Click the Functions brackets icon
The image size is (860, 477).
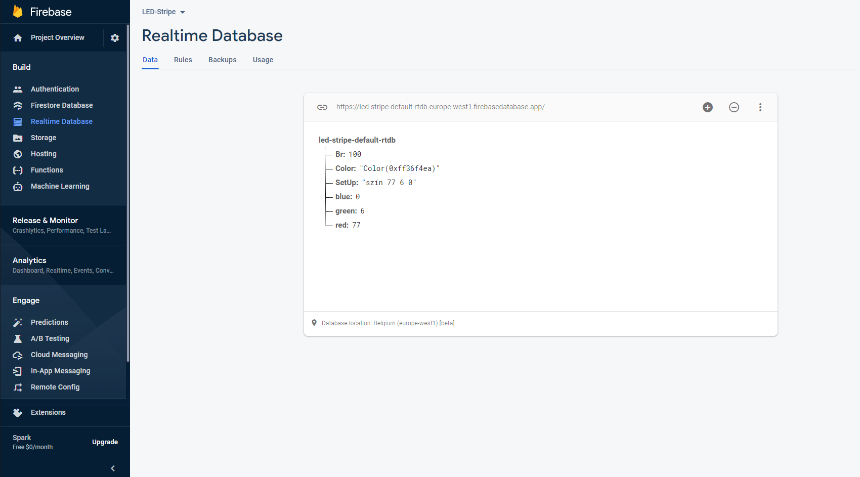point(18,170)
